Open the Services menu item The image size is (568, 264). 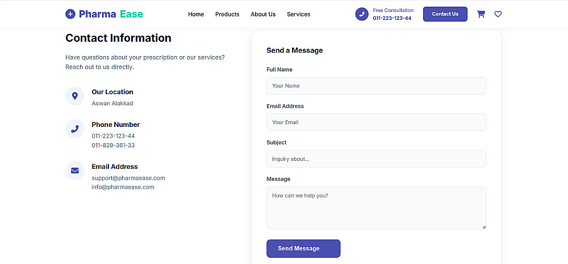(298, 14)
